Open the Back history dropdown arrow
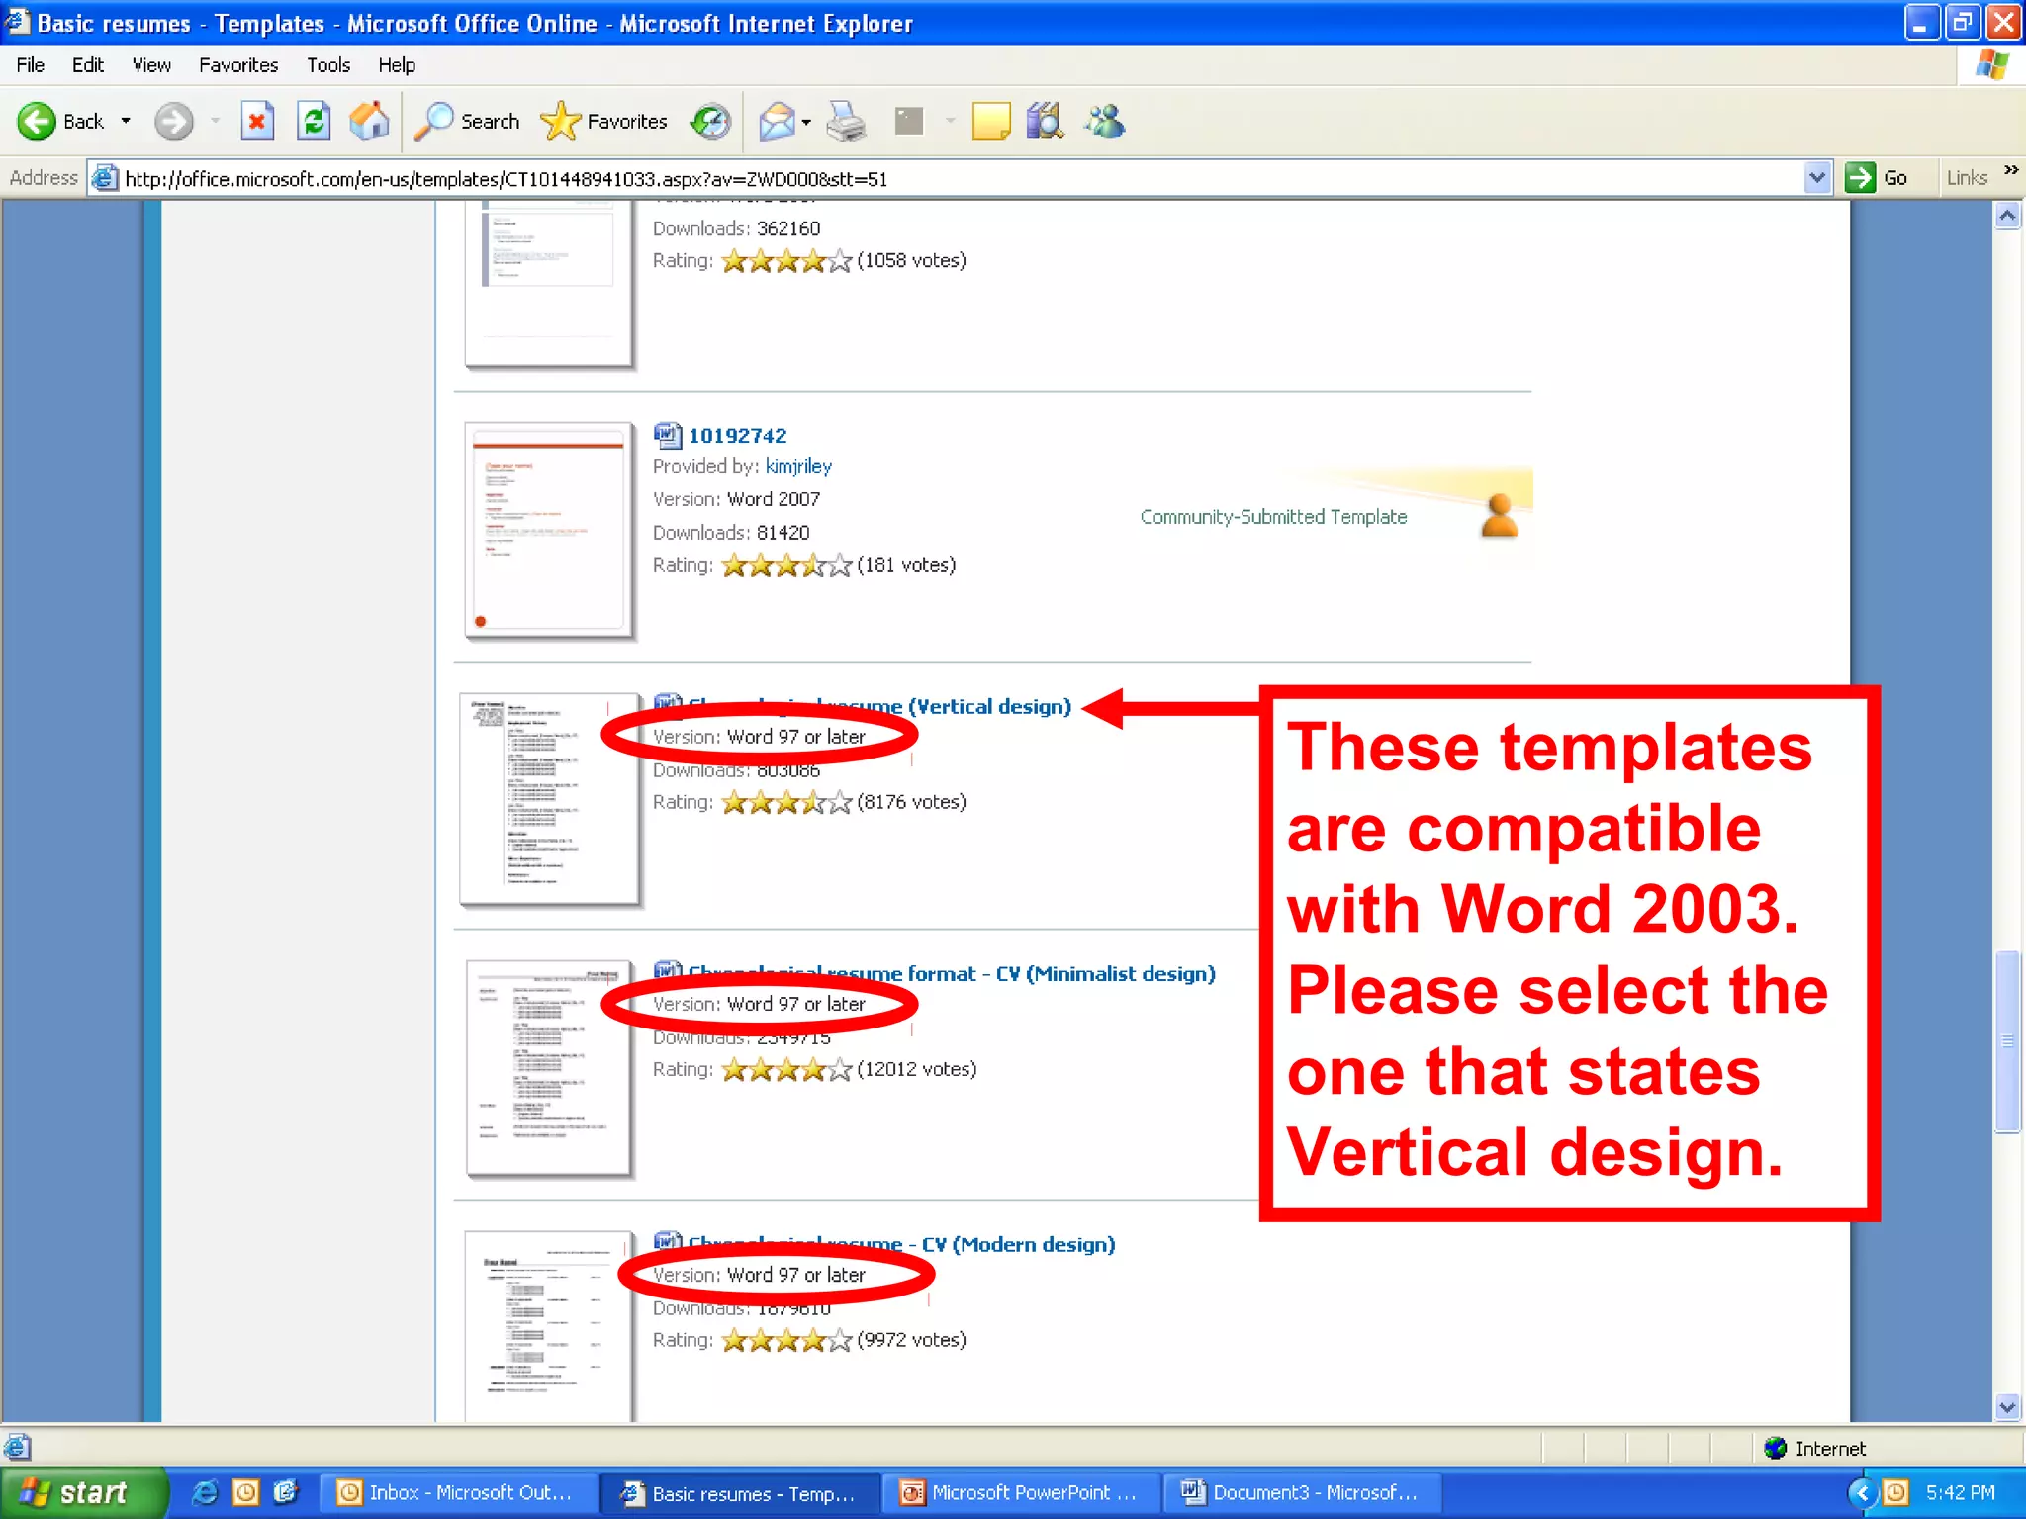 (x=126, y=122)
